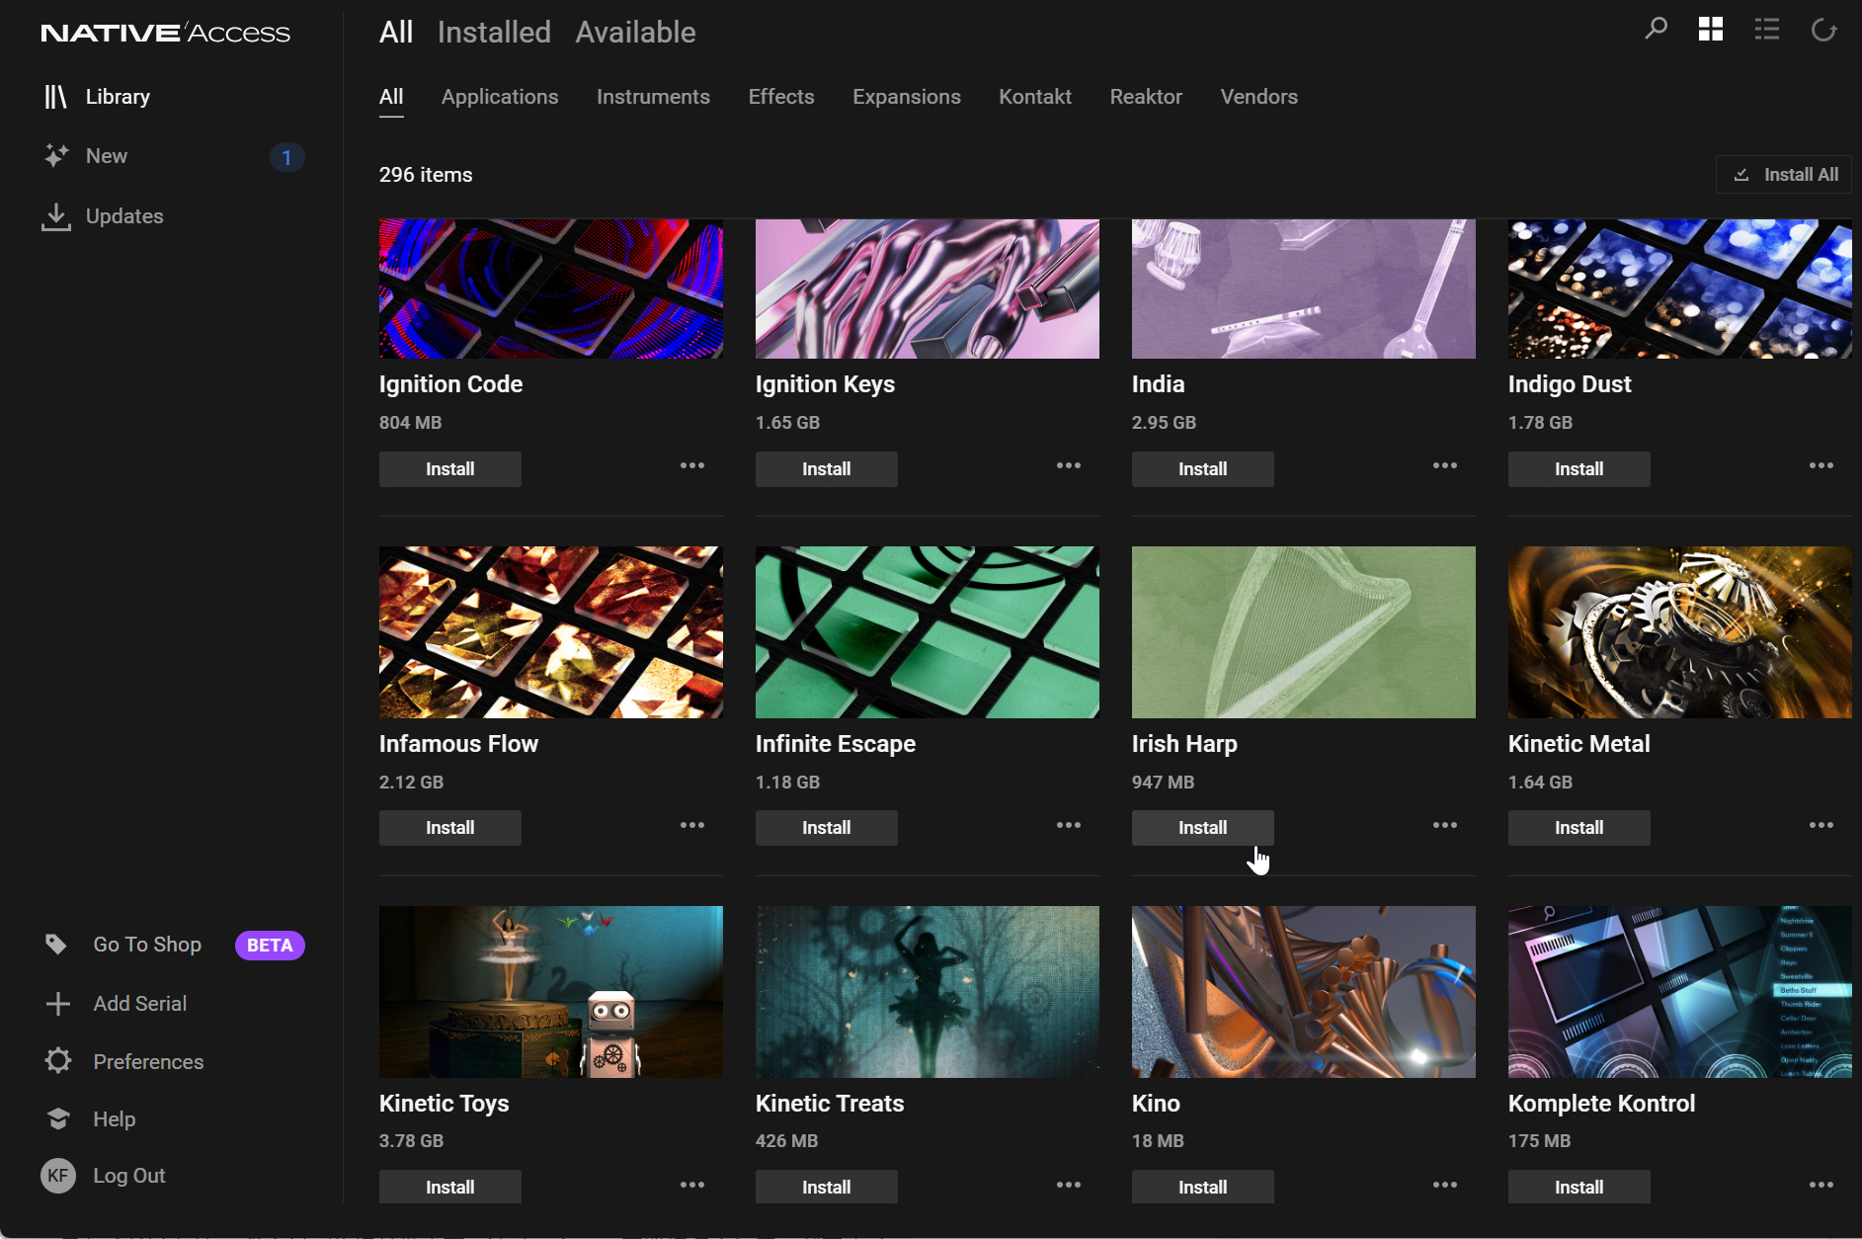The image size is (1862, 1239).
Task: Click the Komplete Kontrol title text
Action: click(x=1601, y=1104)
